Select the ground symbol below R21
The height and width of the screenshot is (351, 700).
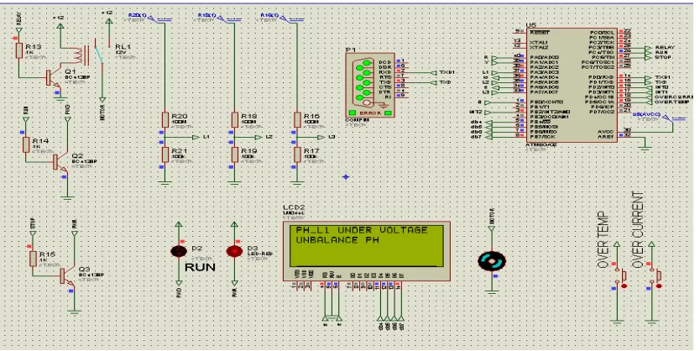coord(165,181)
